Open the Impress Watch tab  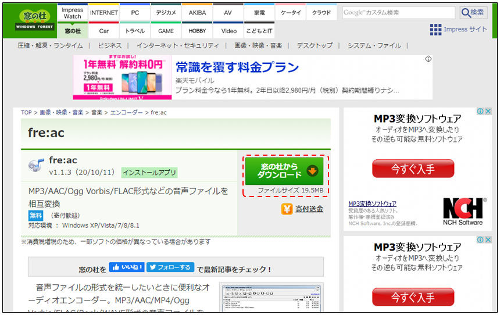click(x=73, y=13)
